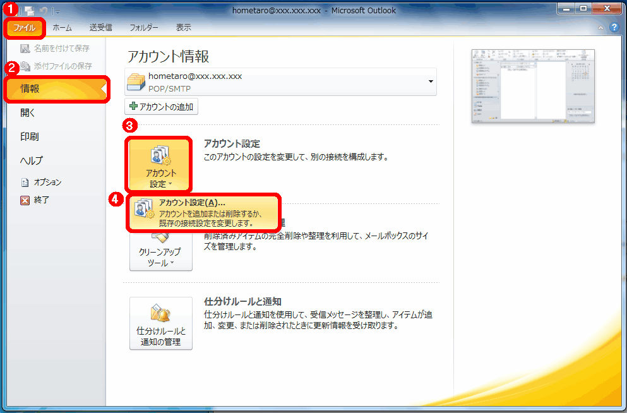Select 印刷 in the backstage menu
The height and width of the screenshot is (413, 627).
[29, 137]
